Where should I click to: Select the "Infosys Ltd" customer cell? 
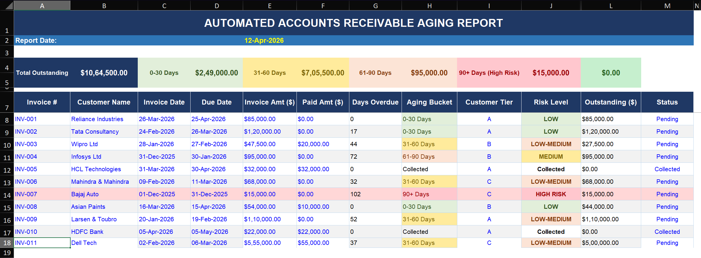[x=104, y=157]
